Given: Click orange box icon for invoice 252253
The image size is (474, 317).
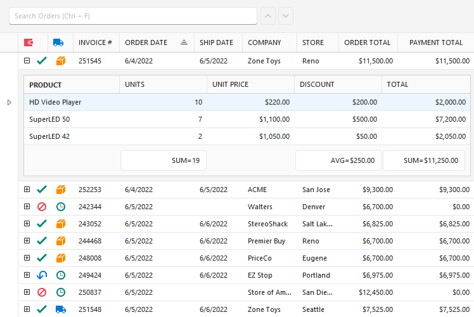Looking at the screenshot, I should [61, 190].
